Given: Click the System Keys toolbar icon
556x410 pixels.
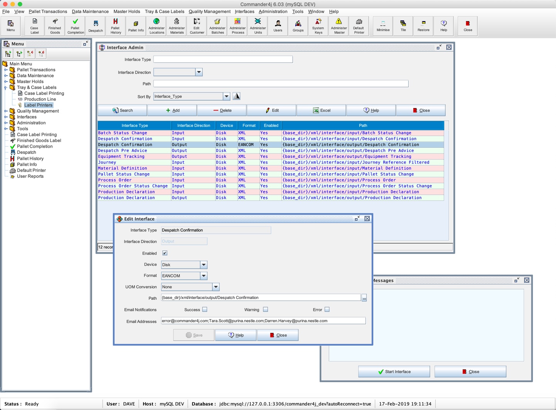Looking at the screenshot, I should (318, 26).
